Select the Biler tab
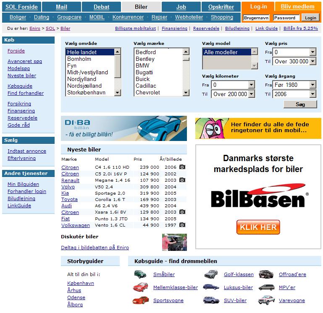The image size is (323, 313). pos(141,7)
